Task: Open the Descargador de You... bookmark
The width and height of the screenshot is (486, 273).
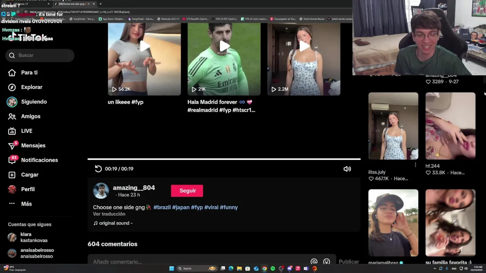Action: click(283, 19)
